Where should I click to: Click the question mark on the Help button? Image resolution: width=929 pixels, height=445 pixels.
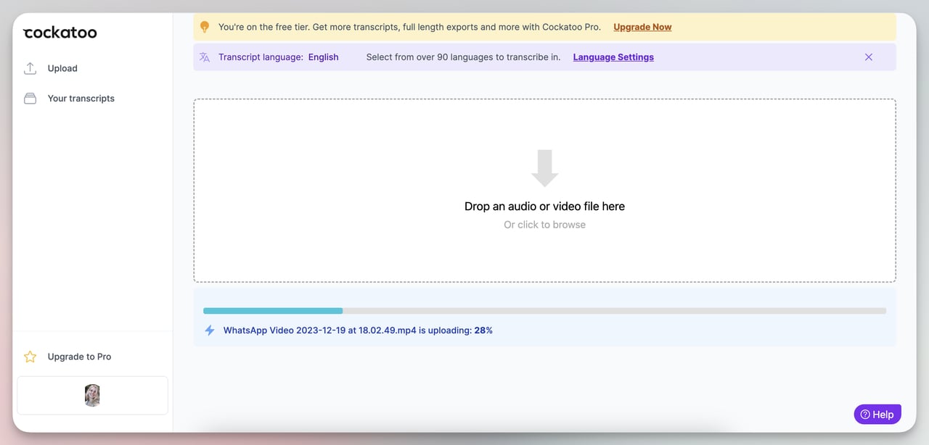[x=864, y=414]
